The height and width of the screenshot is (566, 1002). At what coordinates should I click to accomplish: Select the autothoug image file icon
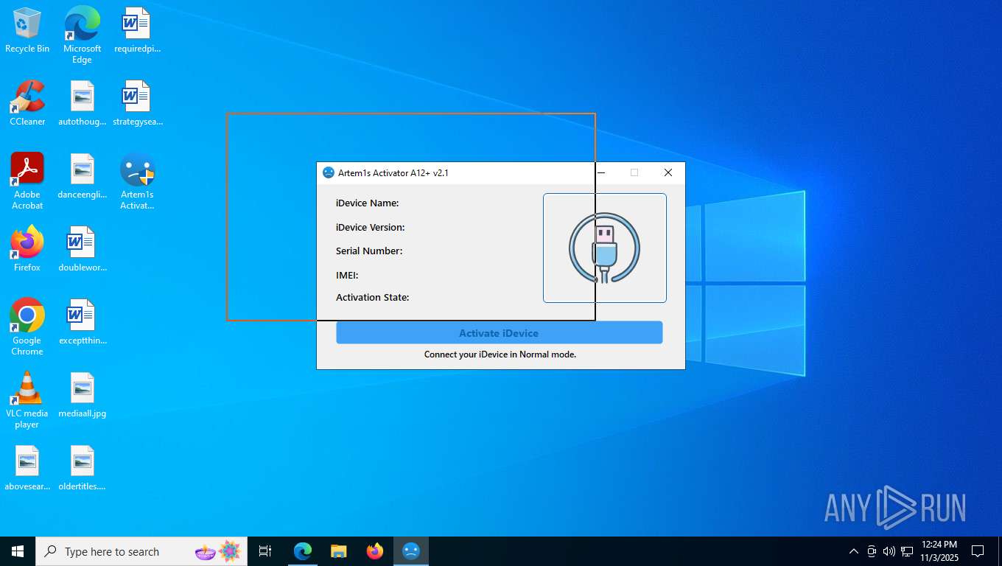pos(82,103)
